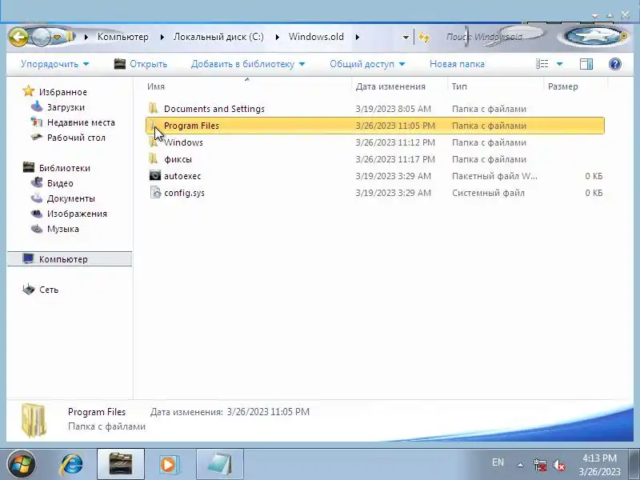Viewport: 640px width, 480px height.
Task: Click the large Program Files folder thumbnail
Action: (x=34, y=419)
